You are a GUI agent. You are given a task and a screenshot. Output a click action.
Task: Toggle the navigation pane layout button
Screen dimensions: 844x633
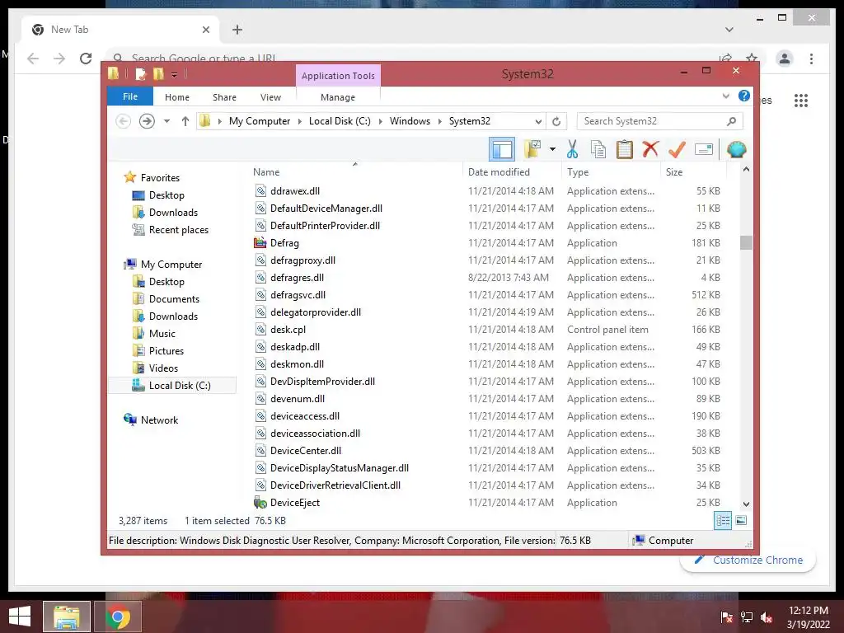tap(502, 149)
